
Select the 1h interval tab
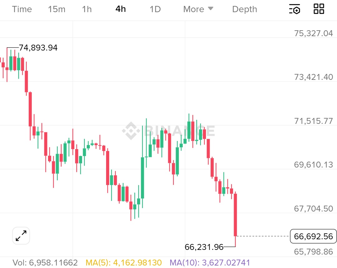tap(87, 9)
